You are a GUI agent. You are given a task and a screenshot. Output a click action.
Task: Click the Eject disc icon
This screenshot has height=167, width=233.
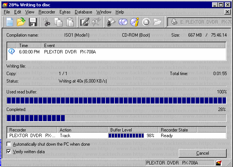click(146, 22)
